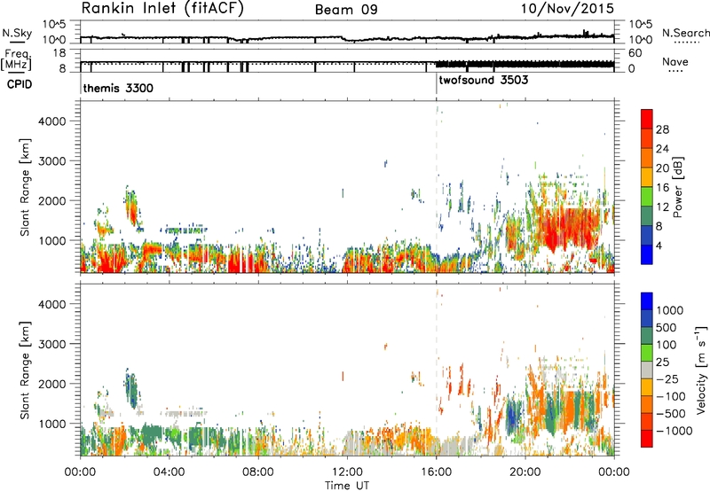710x491 pixels.
Task: Select the 'Freq. [MHz]' axis label
Action: click(x=16, y=59)
